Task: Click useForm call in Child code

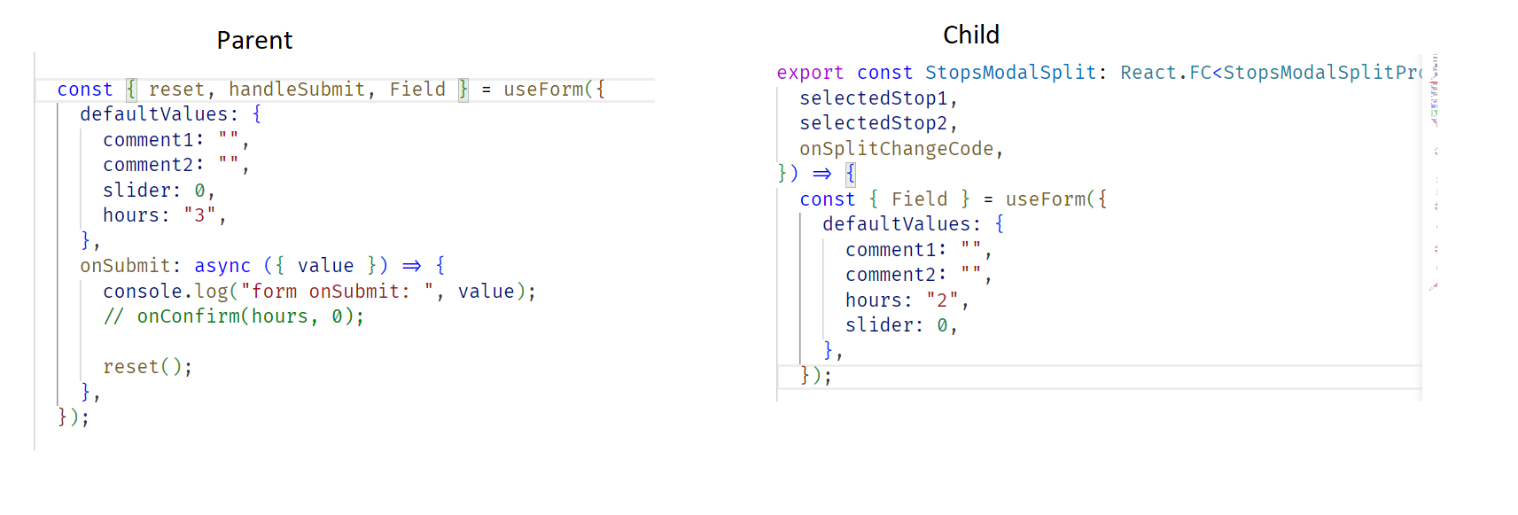Action: tap(1046, 199)
